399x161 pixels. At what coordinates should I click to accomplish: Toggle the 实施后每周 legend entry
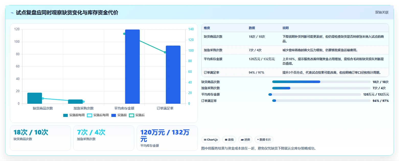point(98,115)
